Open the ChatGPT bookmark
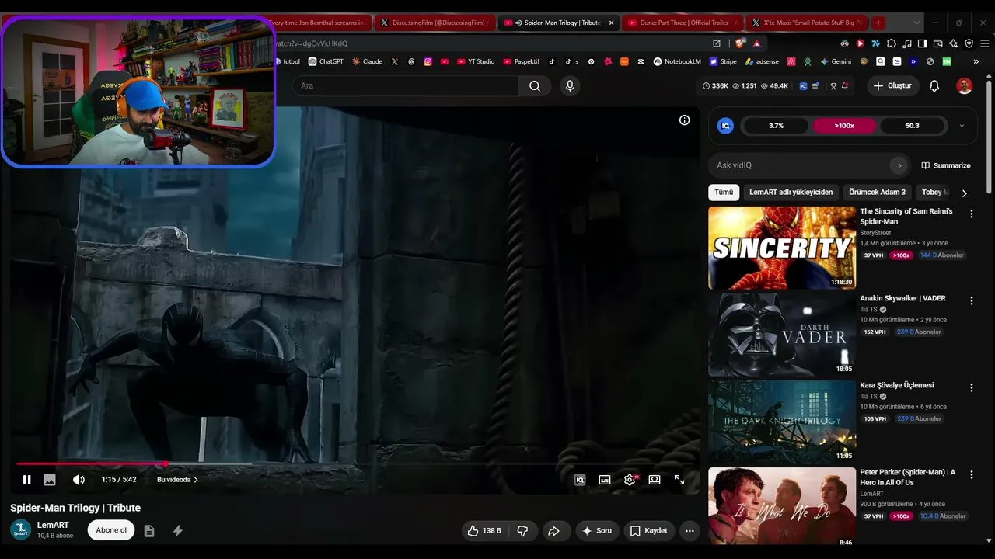Image resolution: width=995 pixels, height=559 pixels. coord(326,61)
